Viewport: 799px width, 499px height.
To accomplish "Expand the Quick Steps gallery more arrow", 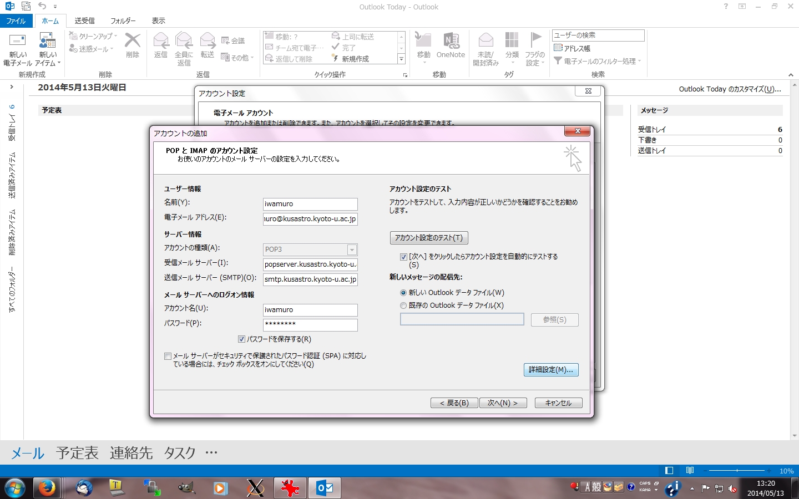I will [x=401, y=59].
